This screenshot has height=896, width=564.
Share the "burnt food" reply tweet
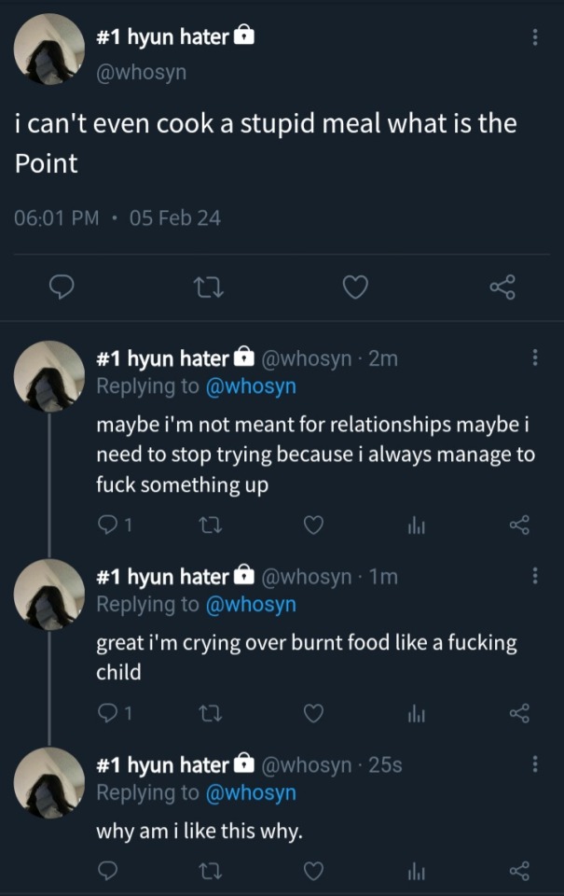[519, 714]
